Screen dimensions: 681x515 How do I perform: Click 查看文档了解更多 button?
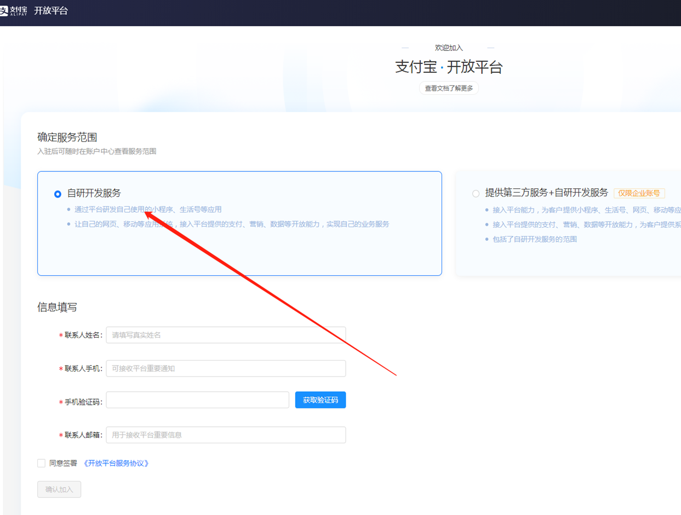[x=449, y=88]
